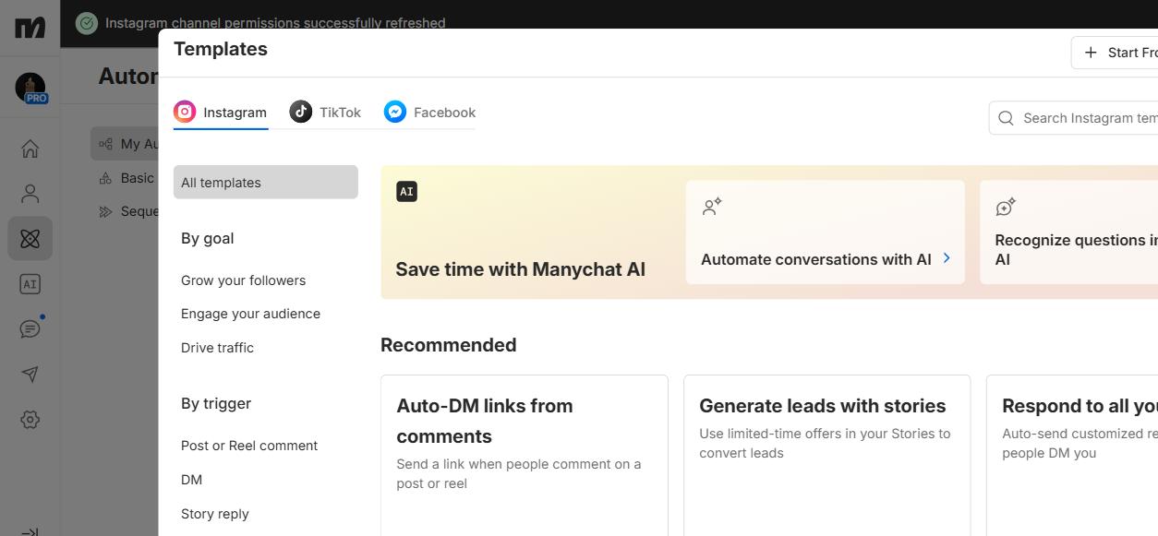The image size is (1158, 536).
Task: Open Settings gear icon in sidebar
Action: 30,420
